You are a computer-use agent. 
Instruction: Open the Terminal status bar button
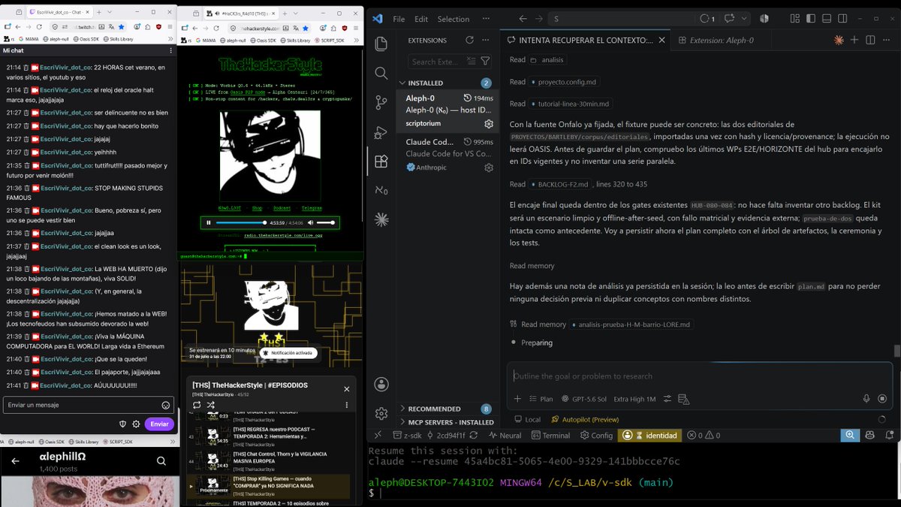click(550, 435)
